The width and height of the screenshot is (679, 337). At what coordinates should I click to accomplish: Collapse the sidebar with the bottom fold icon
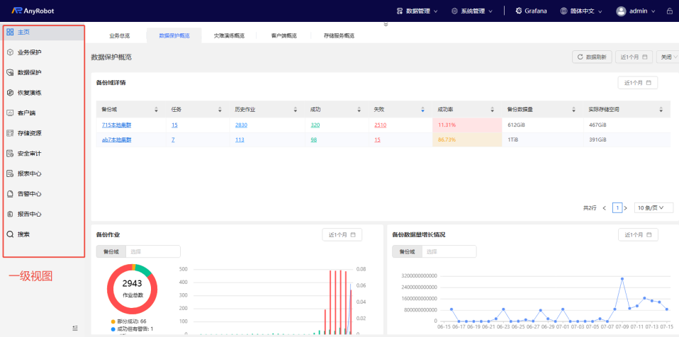click(x=75, y=329)
